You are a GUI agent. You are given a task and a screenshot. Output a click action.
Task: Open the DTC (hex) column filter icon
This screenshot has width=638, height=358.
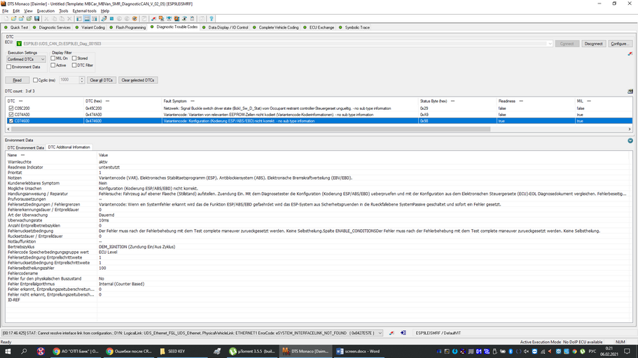pyautogui.click(x=107, y=101)
